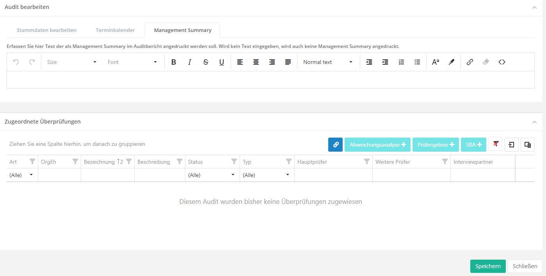
Task: Center align the text
Action: click(x=256, y=62)
